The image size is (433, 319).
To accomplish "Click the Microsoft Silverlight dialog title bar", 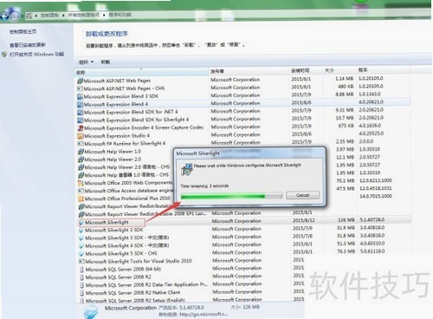I will click(x=249, y=153).
